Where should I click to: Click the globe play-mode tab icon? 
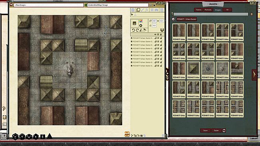(x=133, y=10)
